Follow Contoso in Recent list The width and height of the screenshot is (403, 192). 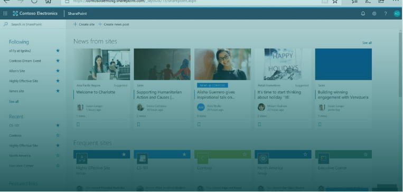58,135
